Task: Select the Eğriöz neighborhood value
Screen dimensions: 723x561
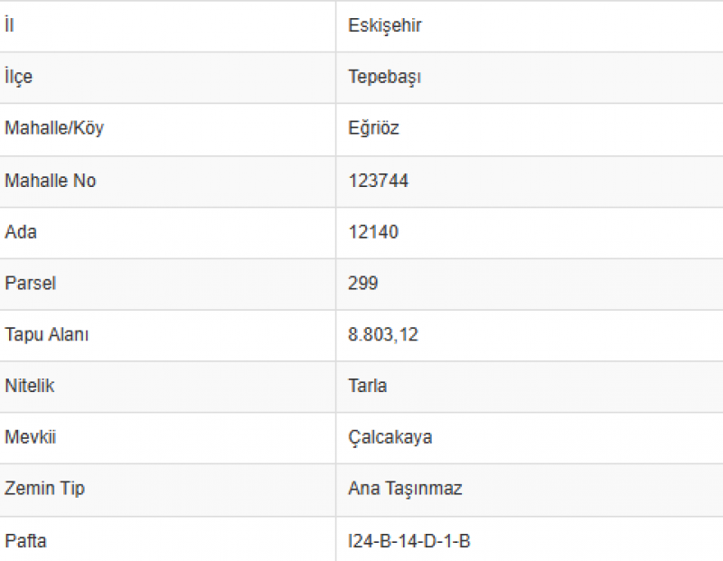Action: [373, 127]
